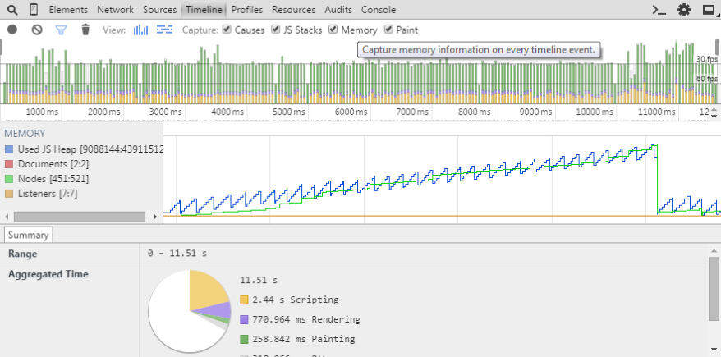Click the garbage collection trash icon
721x357 pixels.
tap(85, 30)
